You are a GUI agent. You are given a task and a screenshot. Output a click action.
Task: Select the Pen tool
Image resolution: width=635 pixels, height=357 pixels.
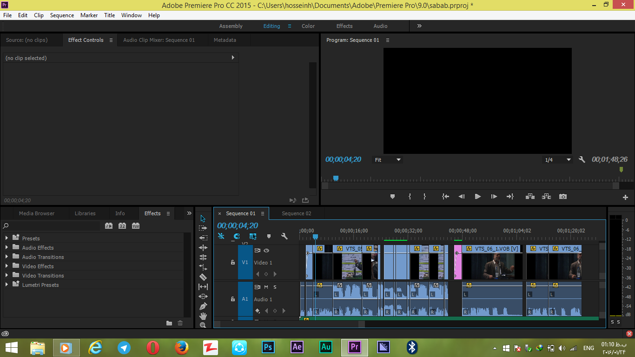[203, 306]
